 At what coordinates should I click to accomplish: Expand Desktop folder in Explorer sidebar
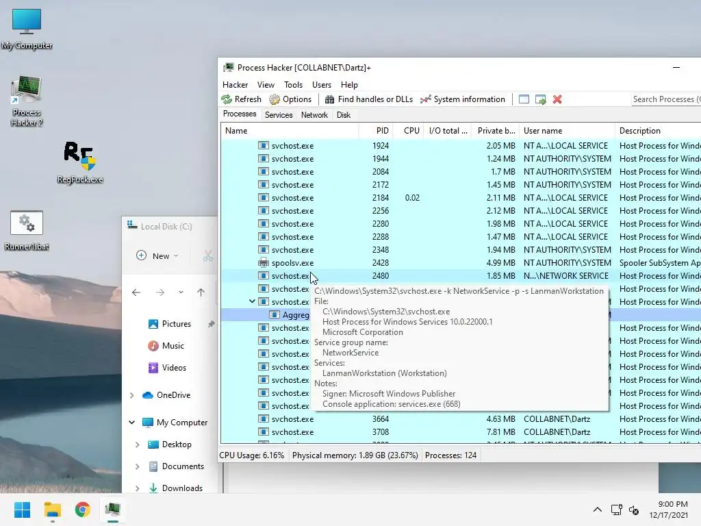pyautogui.click(x=137, y=444)
